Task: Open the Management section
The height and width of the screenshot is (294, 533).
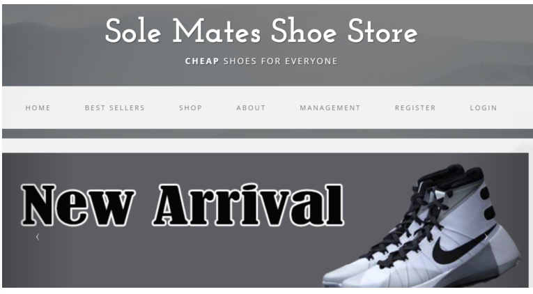Action: [x=330, y=108]
